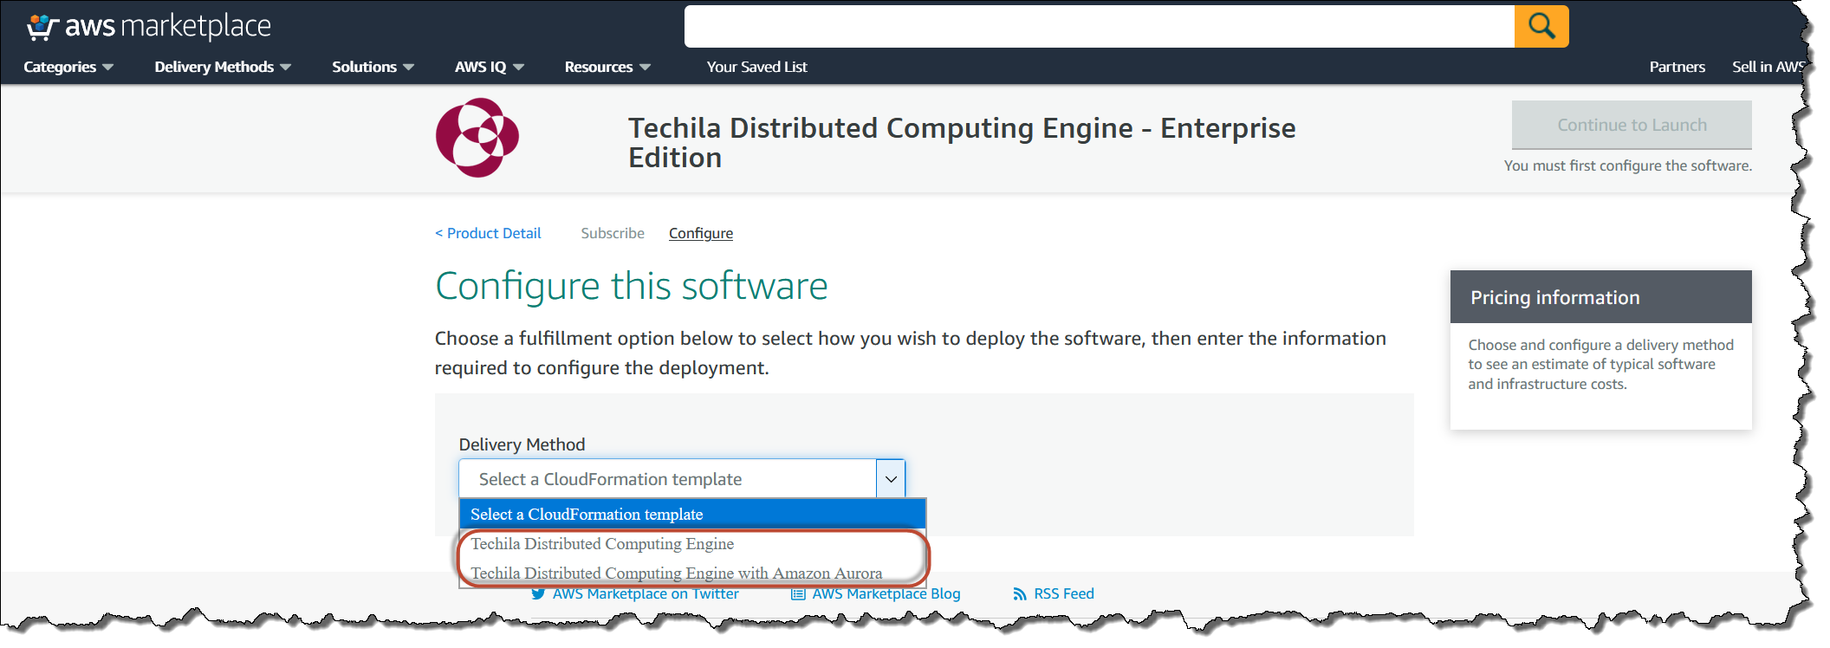Open the AWS IQ menu
1830x648 pixels.
pos(489,68)
